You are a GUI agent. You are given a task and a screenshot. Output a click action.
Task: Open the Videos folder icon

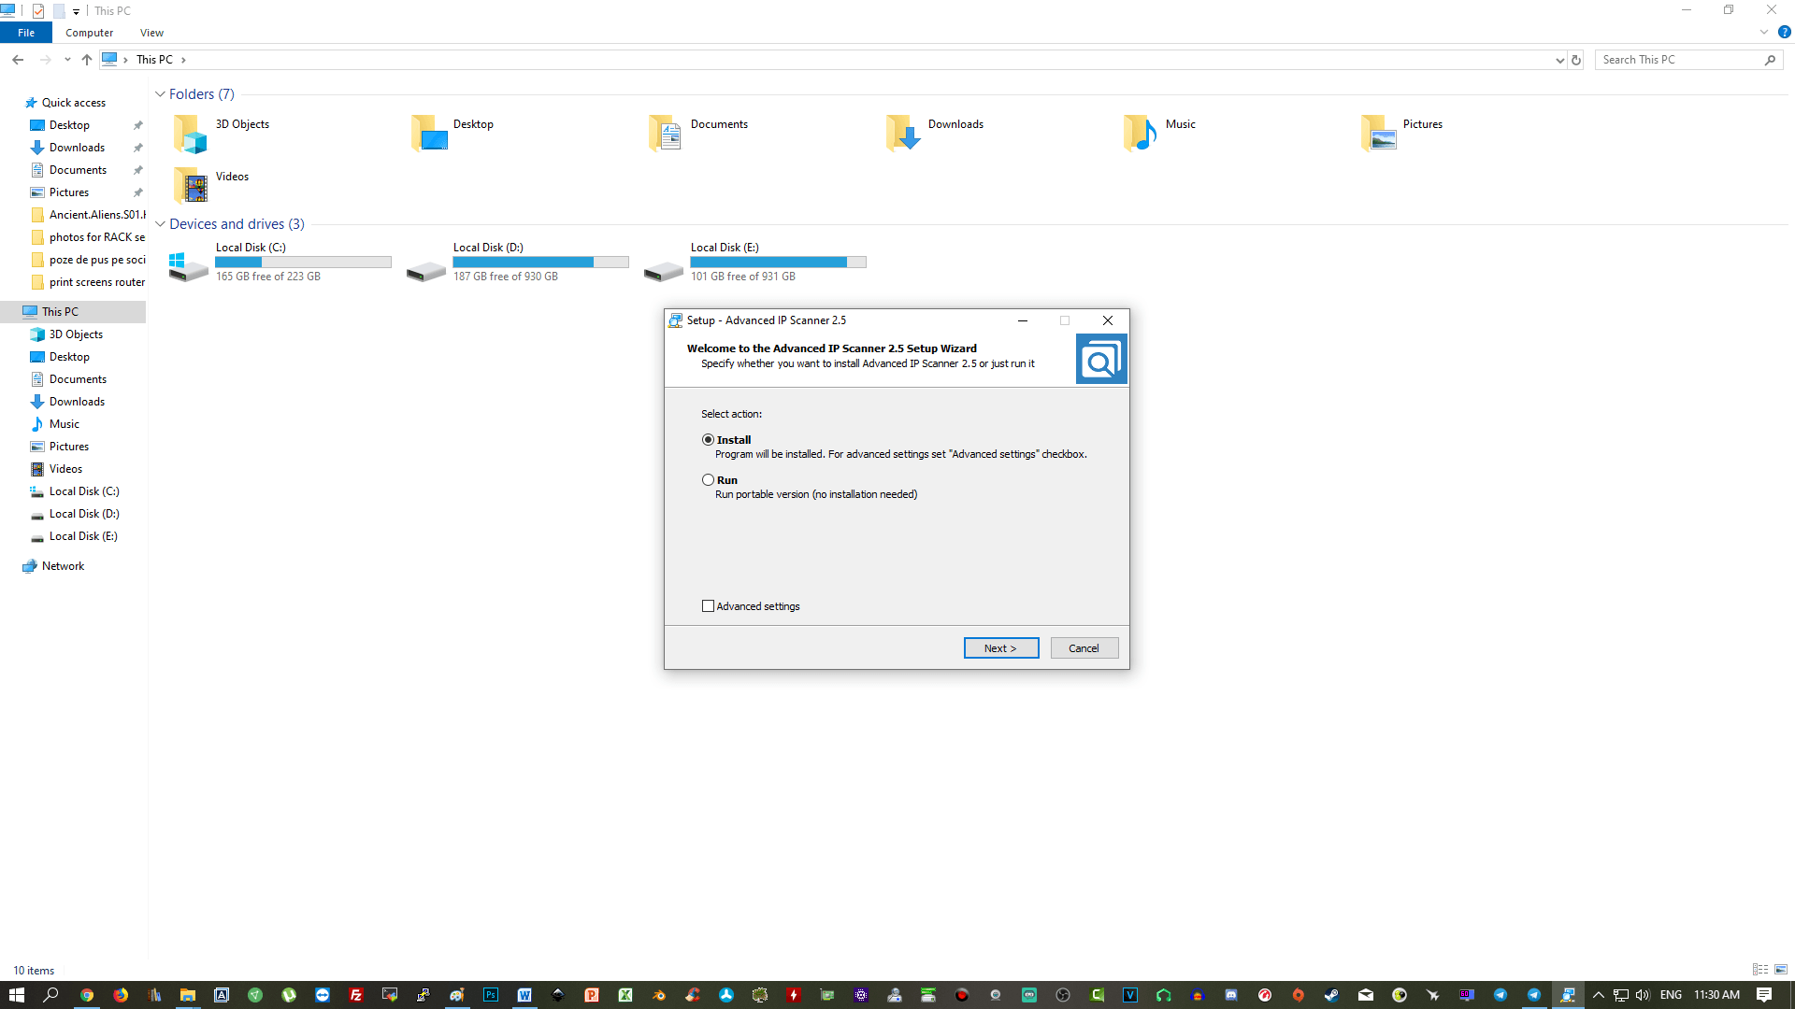coord(190,185)
